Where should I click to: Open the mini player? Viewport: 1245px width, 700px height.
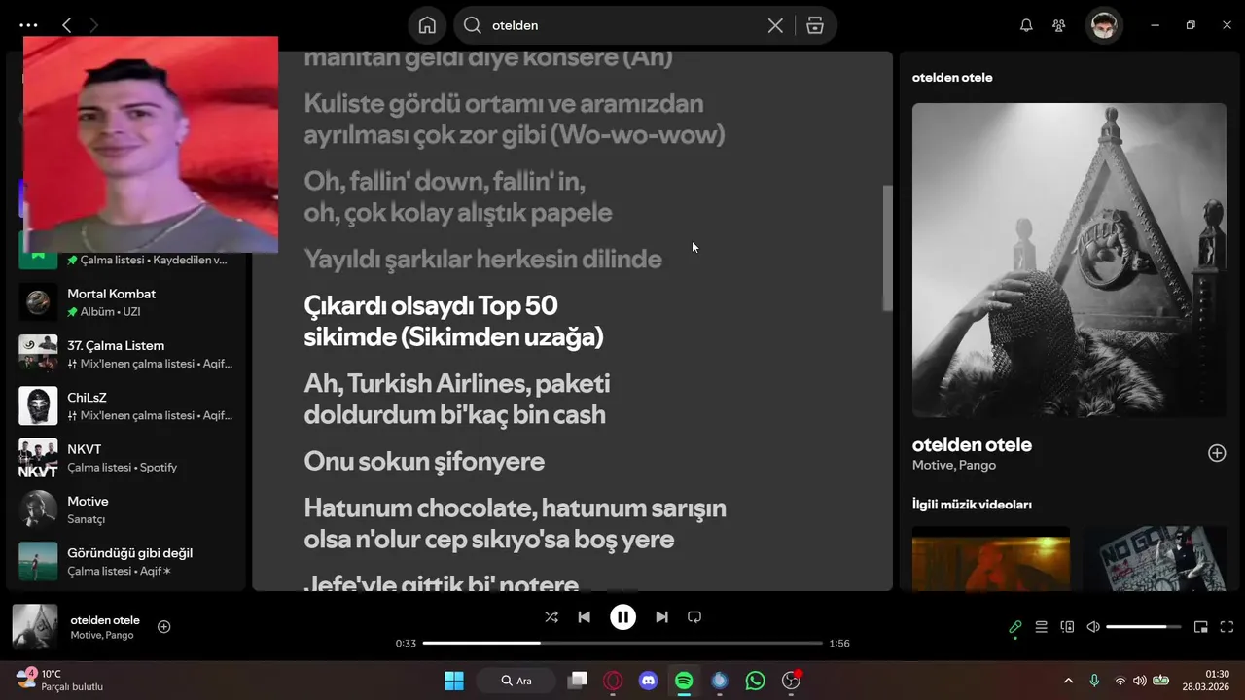click(x=1200, y=627)
